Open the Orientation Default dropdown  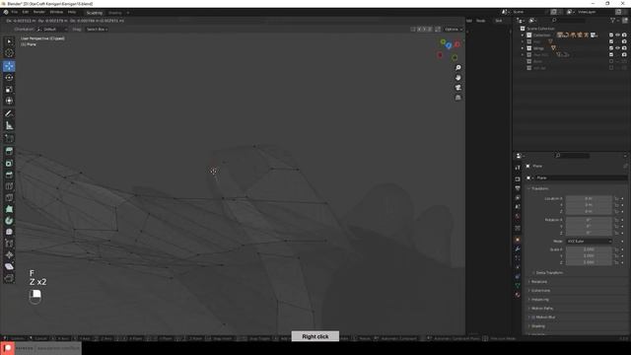[52, 30]
